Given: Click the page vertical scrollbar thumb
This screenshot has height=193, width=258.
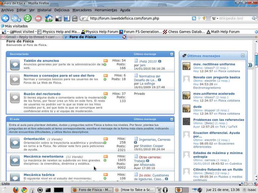Looking at the screenshot, I should pos(256,60).
